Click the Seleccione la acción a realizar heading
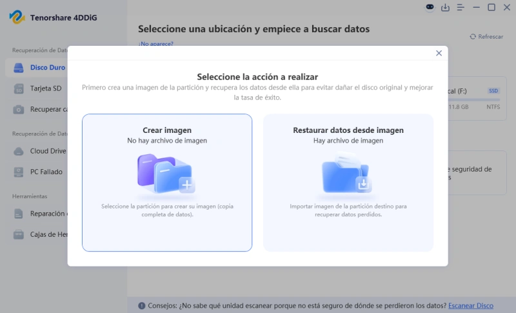516x313 pixels. tap(257, 77)
